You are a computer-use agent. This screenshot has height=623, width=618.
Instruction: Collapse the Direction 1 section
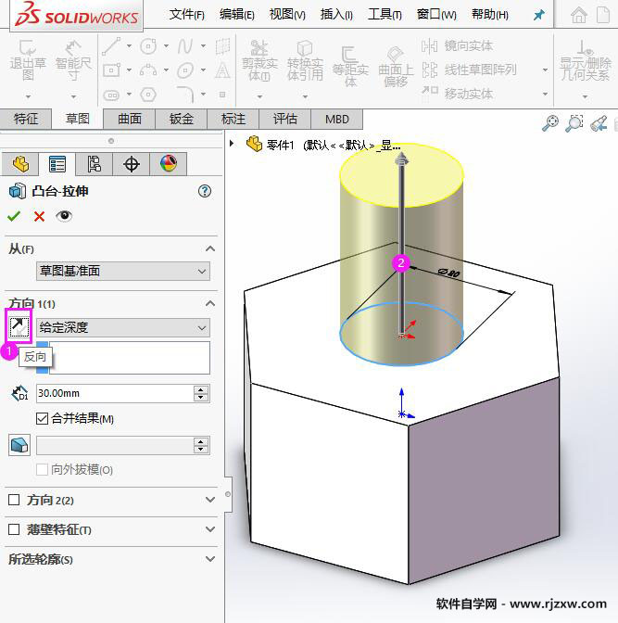(x=210, y=303)
